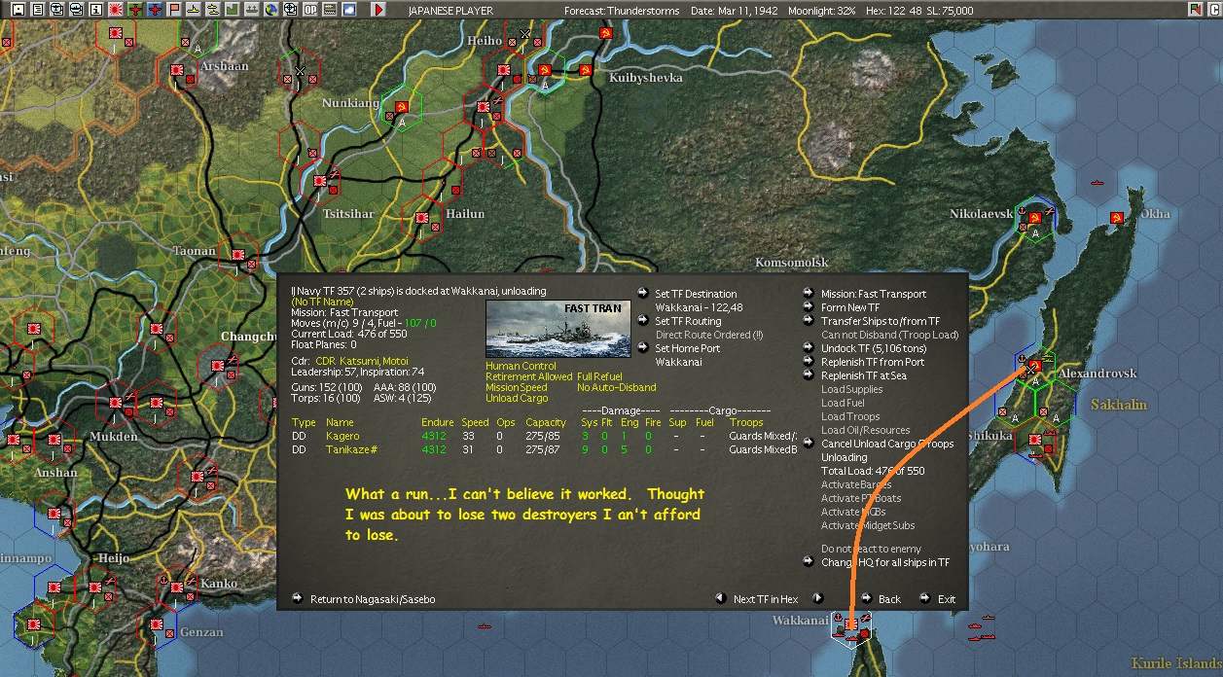Go to next TF in hex arrow
Image resolution: width=1223 pixels, height=677 pixels.
click(x=818, y=598)
